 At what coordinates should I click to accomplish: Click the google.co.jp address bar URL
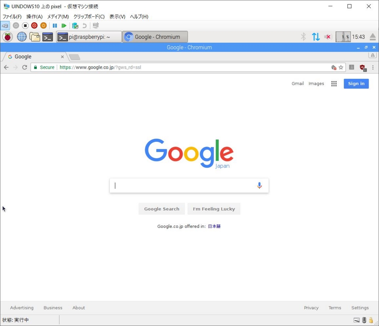point(100,67)
